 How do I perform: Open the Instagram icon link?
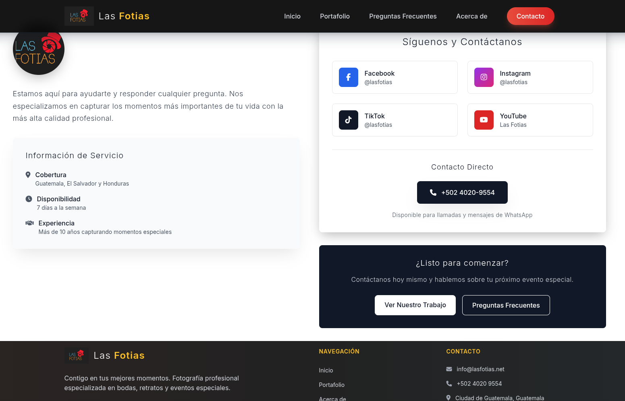pos(484,77)
